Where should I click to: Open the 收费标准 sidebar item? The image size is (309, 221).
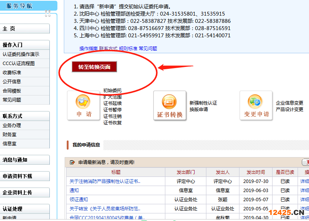tap(12, 73)
